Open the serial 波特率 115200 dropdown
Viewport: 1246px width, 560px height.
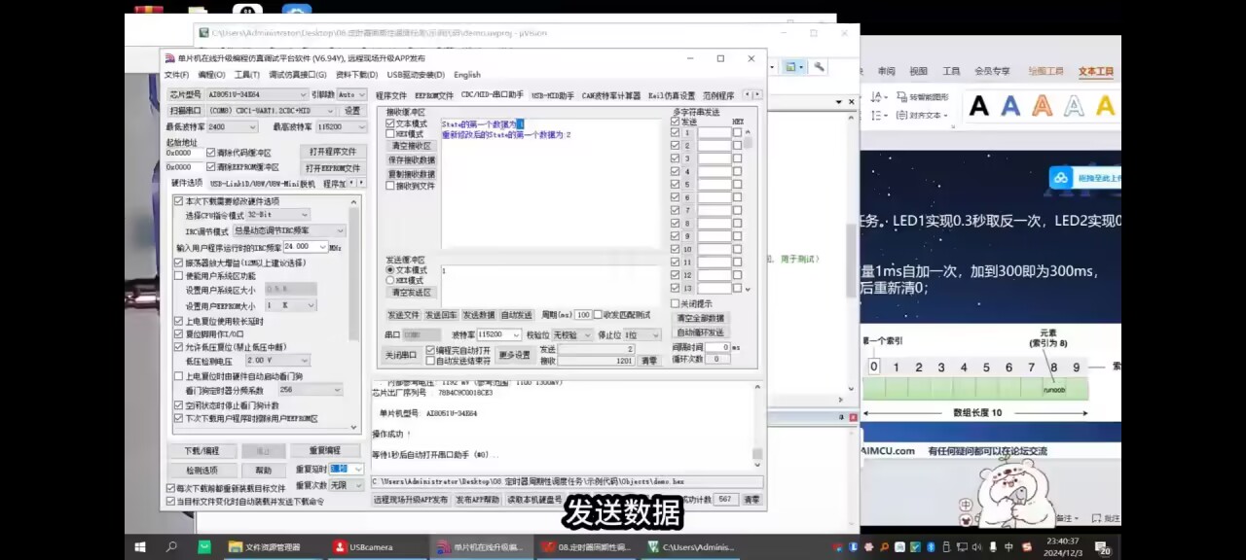(499, 334)
